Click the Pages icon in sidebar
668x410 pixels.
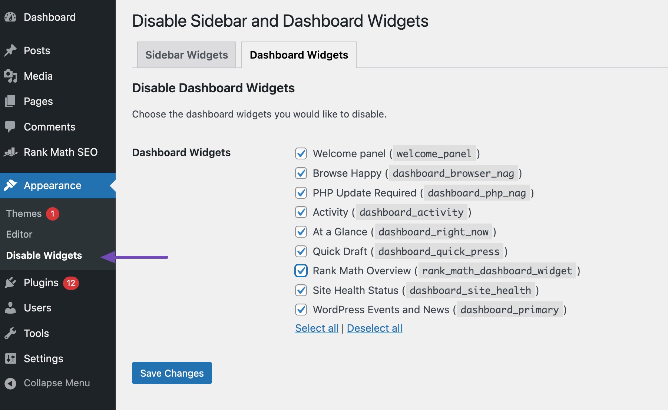[x=10, y=101]
